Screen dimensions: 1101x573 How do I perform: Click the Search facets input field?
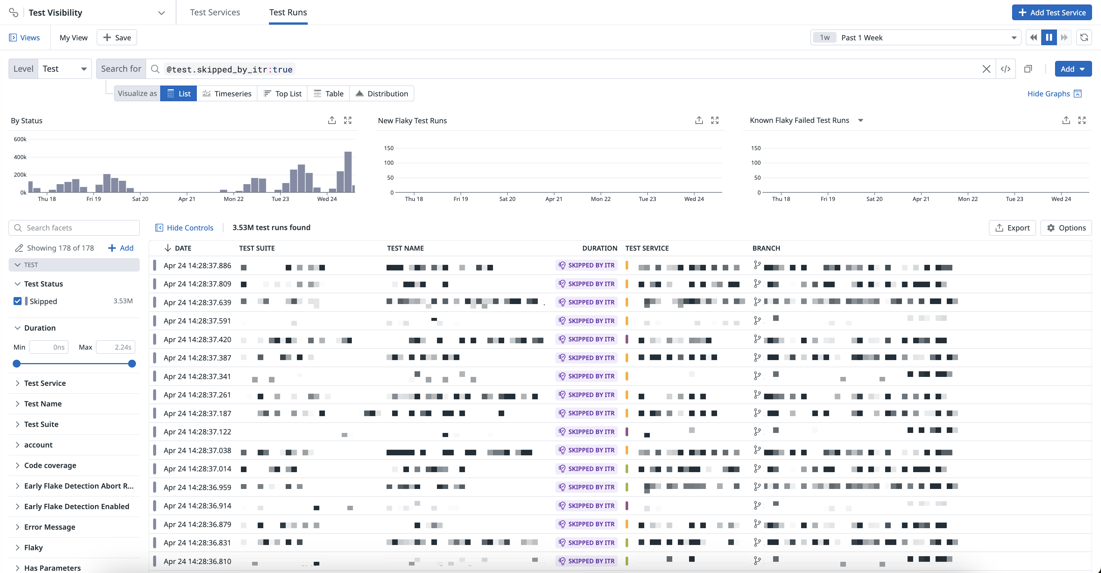[x=74, y=228]
